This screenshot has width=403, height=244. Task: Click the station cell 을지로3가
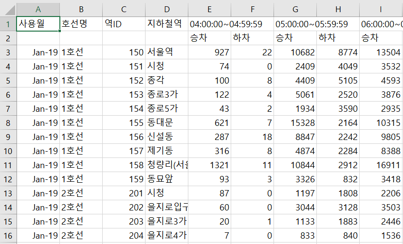[x=166, y=222]
